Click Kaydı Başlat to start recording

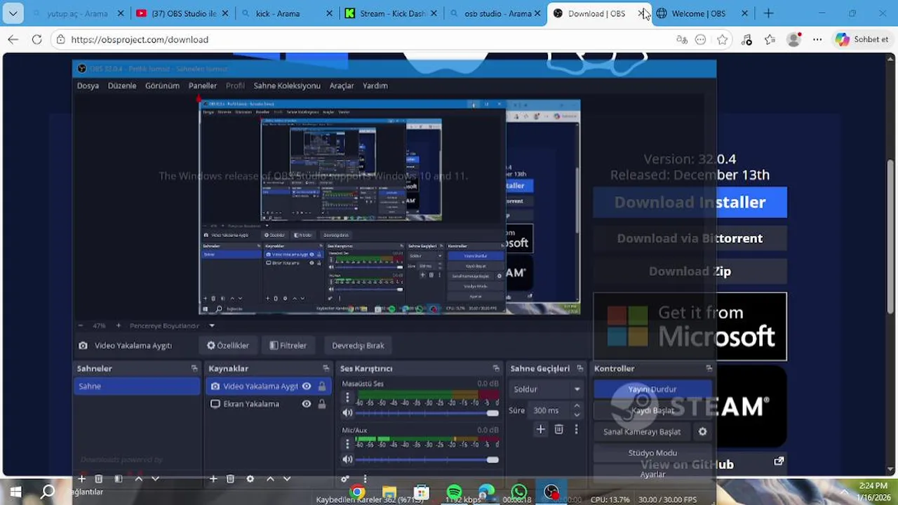[x=652, y=410]
